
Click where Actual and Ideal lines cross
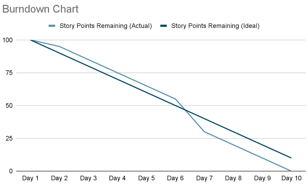click(185, 110)
